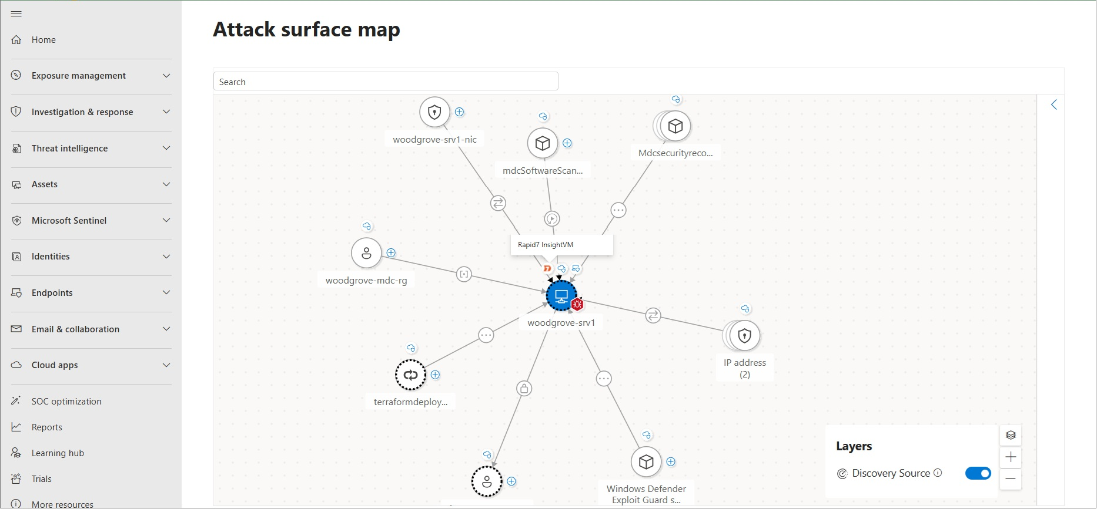Click the mdcSoftwareScan cube node
Viewport: 1097px width, 509px height.
click(542, 143)
